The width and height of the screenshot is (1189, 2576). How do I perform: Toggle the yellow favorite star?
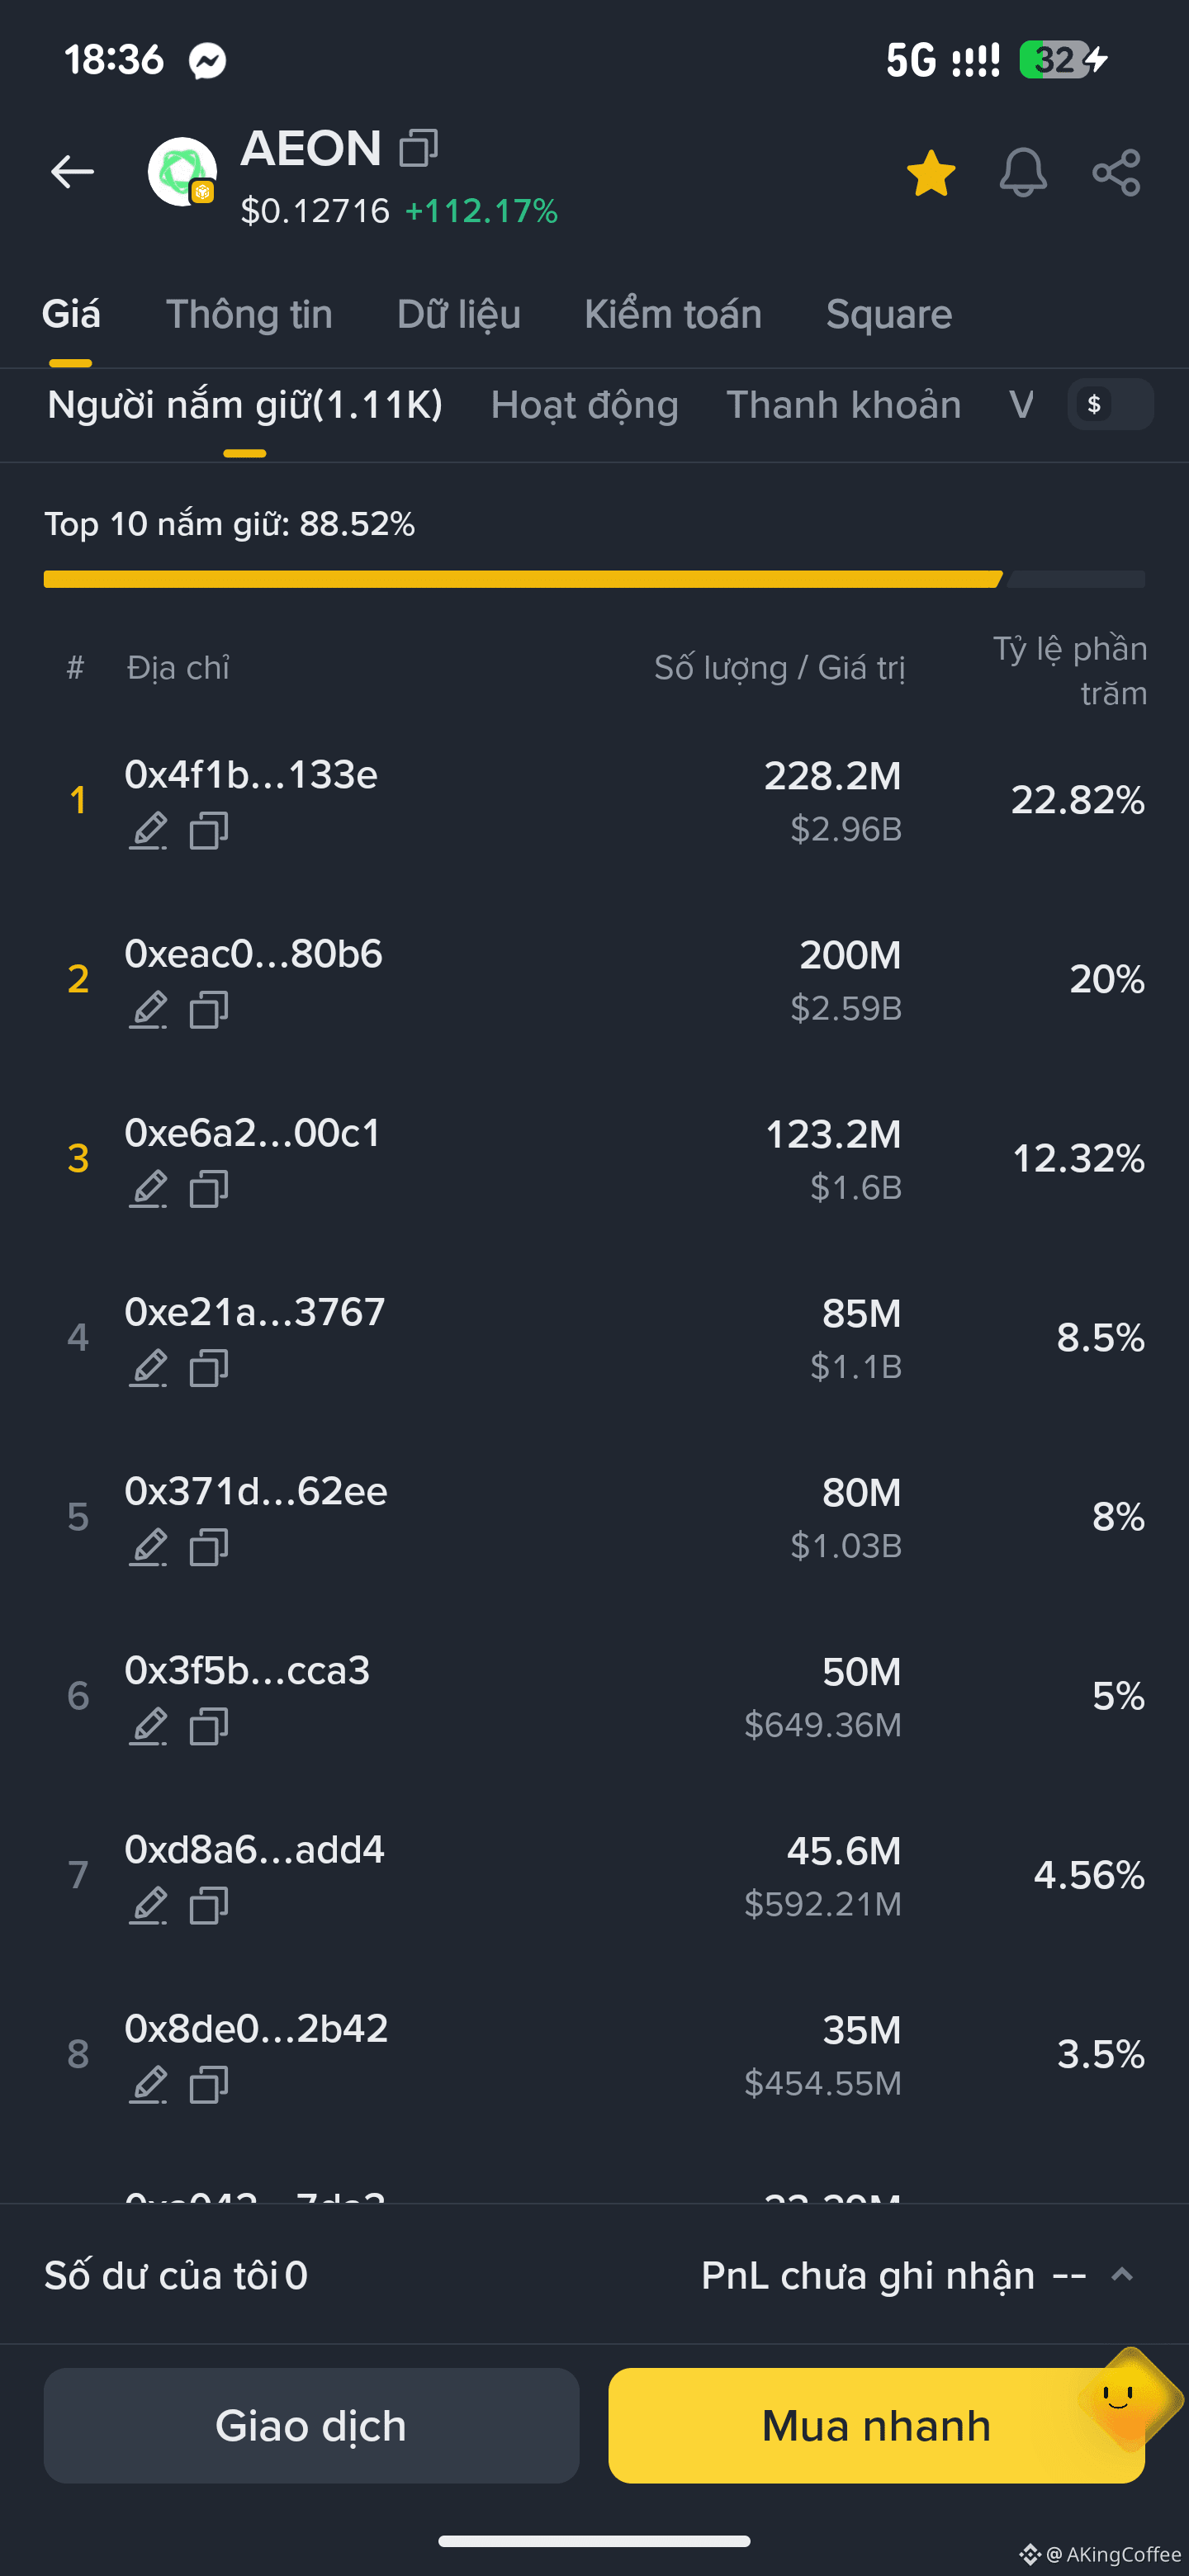[x=930, y=173]
